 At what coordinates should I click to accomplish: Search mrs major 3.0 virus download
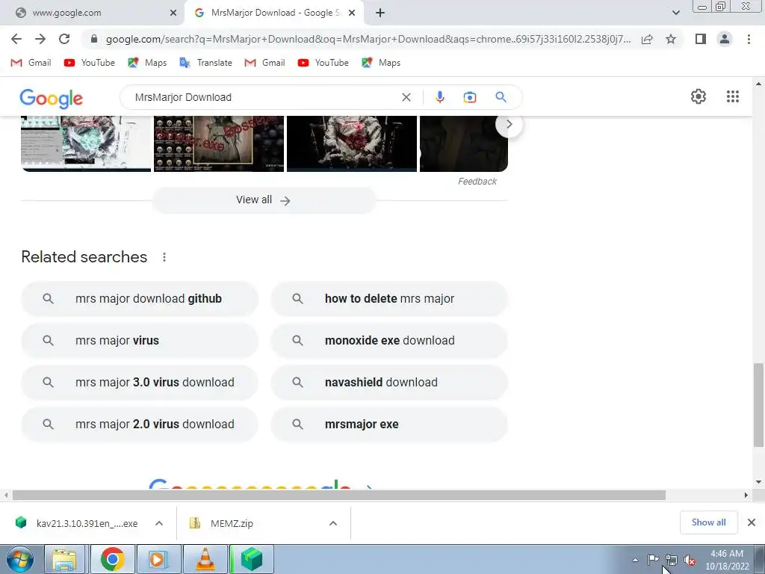point(140,383)
